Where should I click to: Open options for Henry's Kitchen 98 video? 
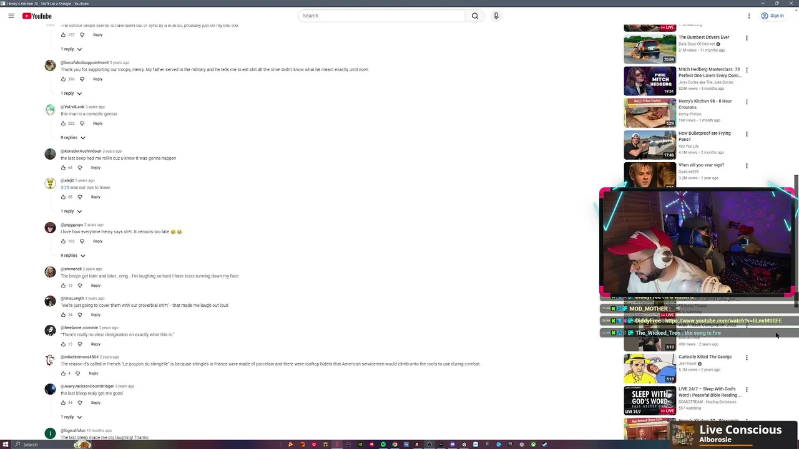[x=747, y=102]
